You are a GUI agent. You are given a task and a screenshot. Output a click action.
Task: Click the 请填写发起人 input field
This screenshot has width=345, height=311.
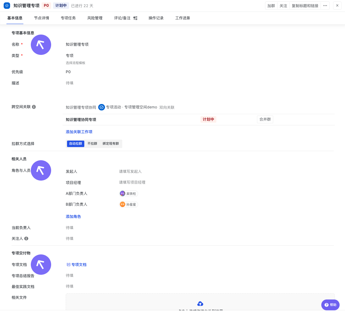pos(130,171)
